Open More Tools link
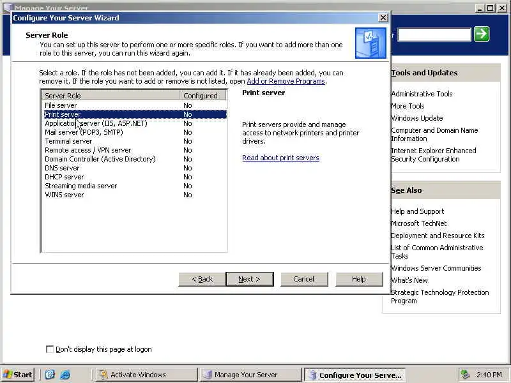Image resolution: width=511 pixels, height=383 pixels. pos(408,106)
